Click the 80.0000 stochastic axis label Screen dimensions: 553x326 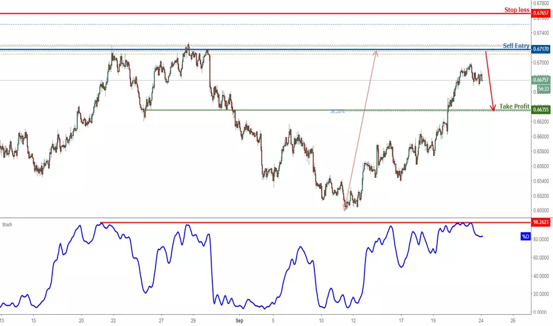click(541, 239)
